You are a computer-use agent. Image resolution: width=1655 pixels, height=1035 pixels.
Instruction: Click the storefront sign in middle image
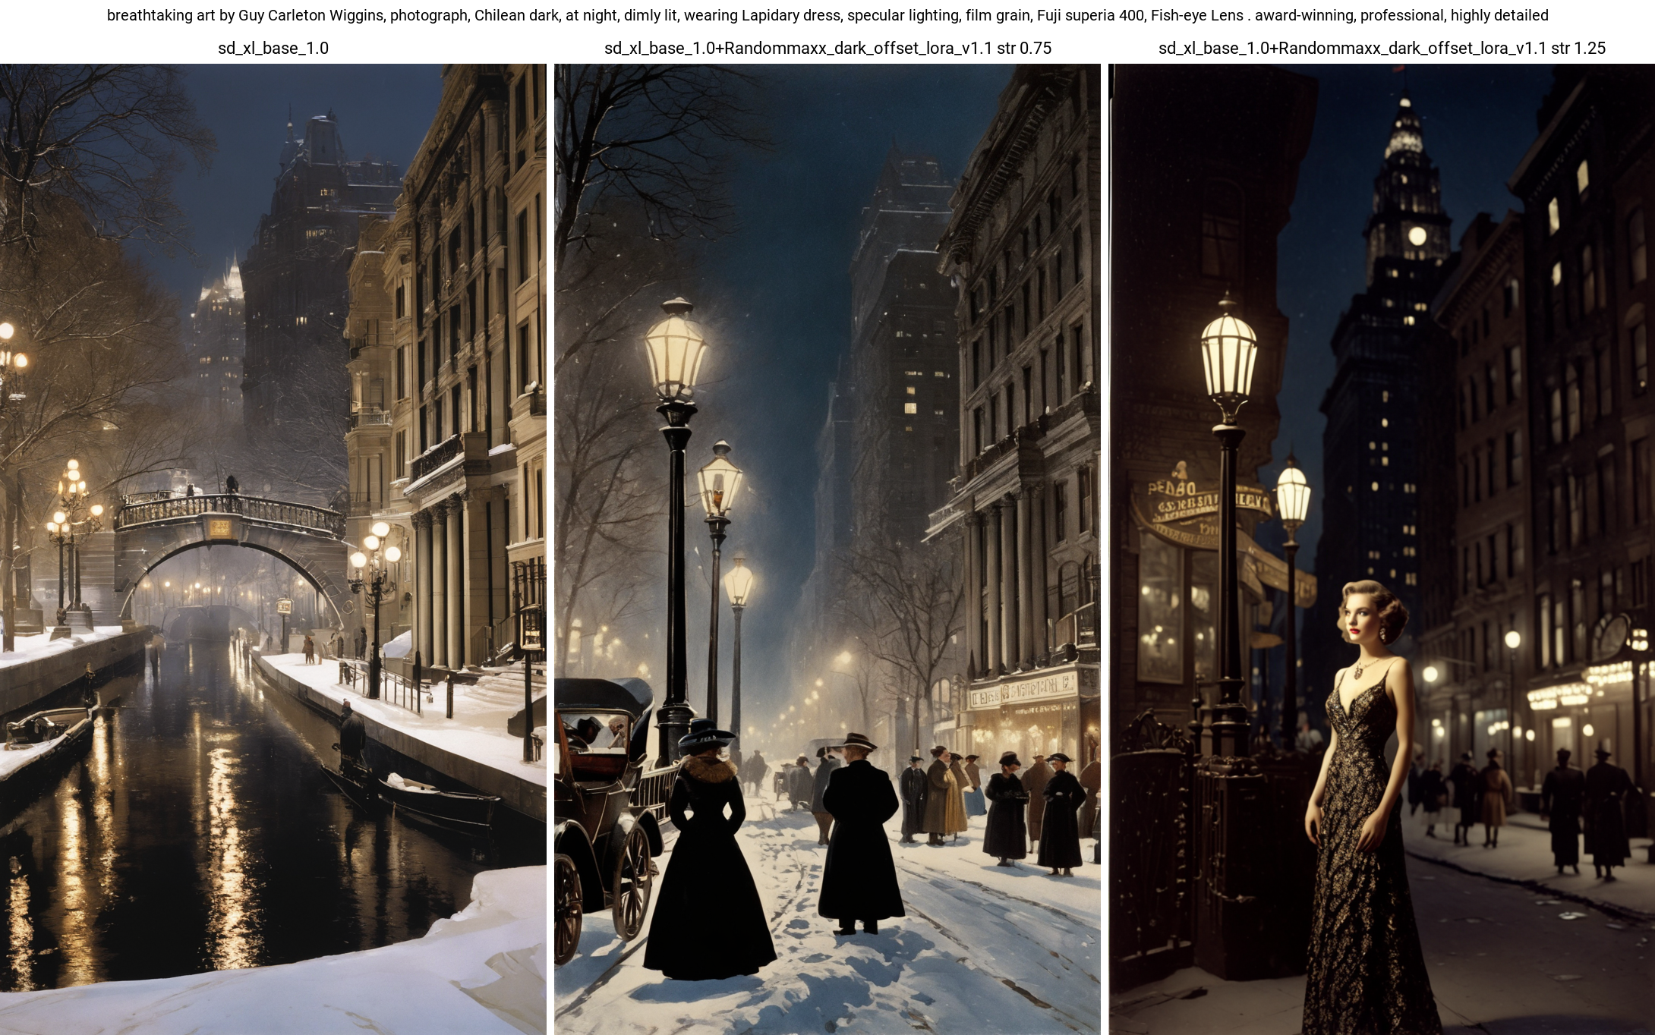(x=1021, y=691)
